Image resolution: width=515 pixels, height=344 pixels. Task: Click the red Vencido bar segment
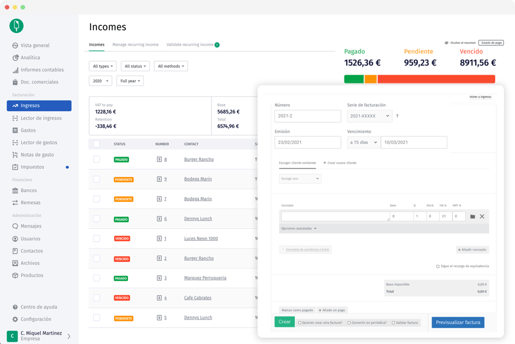tap(436, 79)
